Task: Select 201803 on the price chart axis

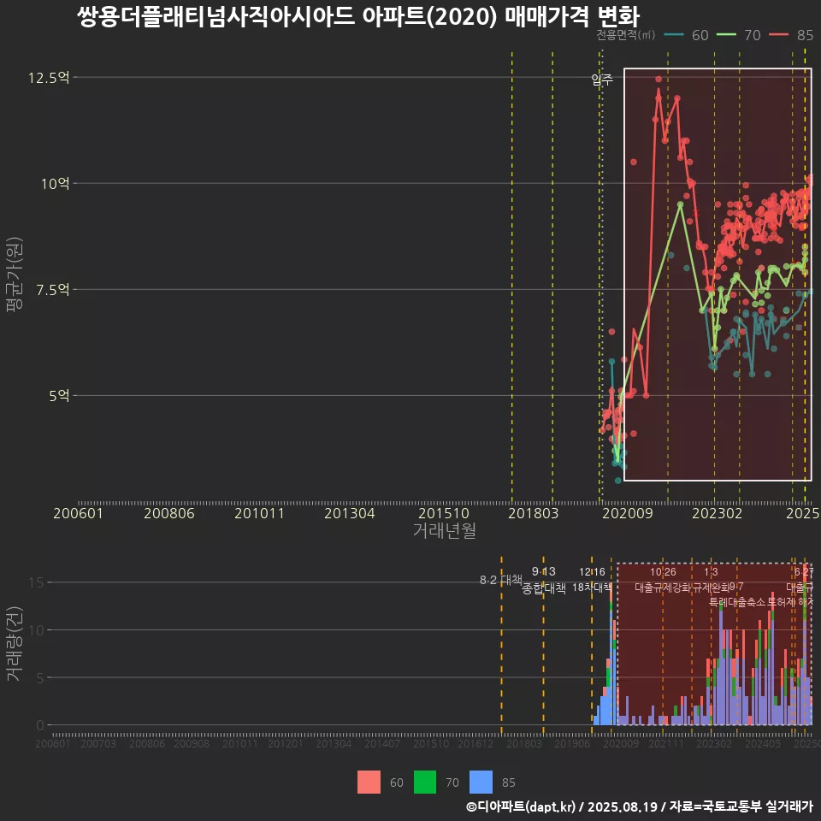Action: click(x=534, y=513)
